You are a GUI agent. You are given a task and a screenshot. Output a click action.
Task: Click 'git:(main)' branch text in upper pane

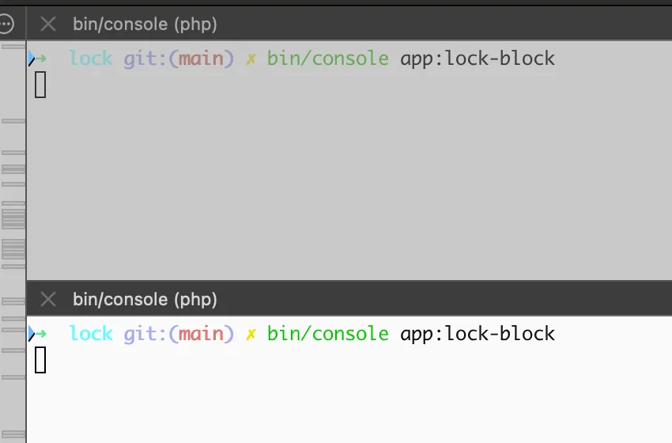(179, 59)
